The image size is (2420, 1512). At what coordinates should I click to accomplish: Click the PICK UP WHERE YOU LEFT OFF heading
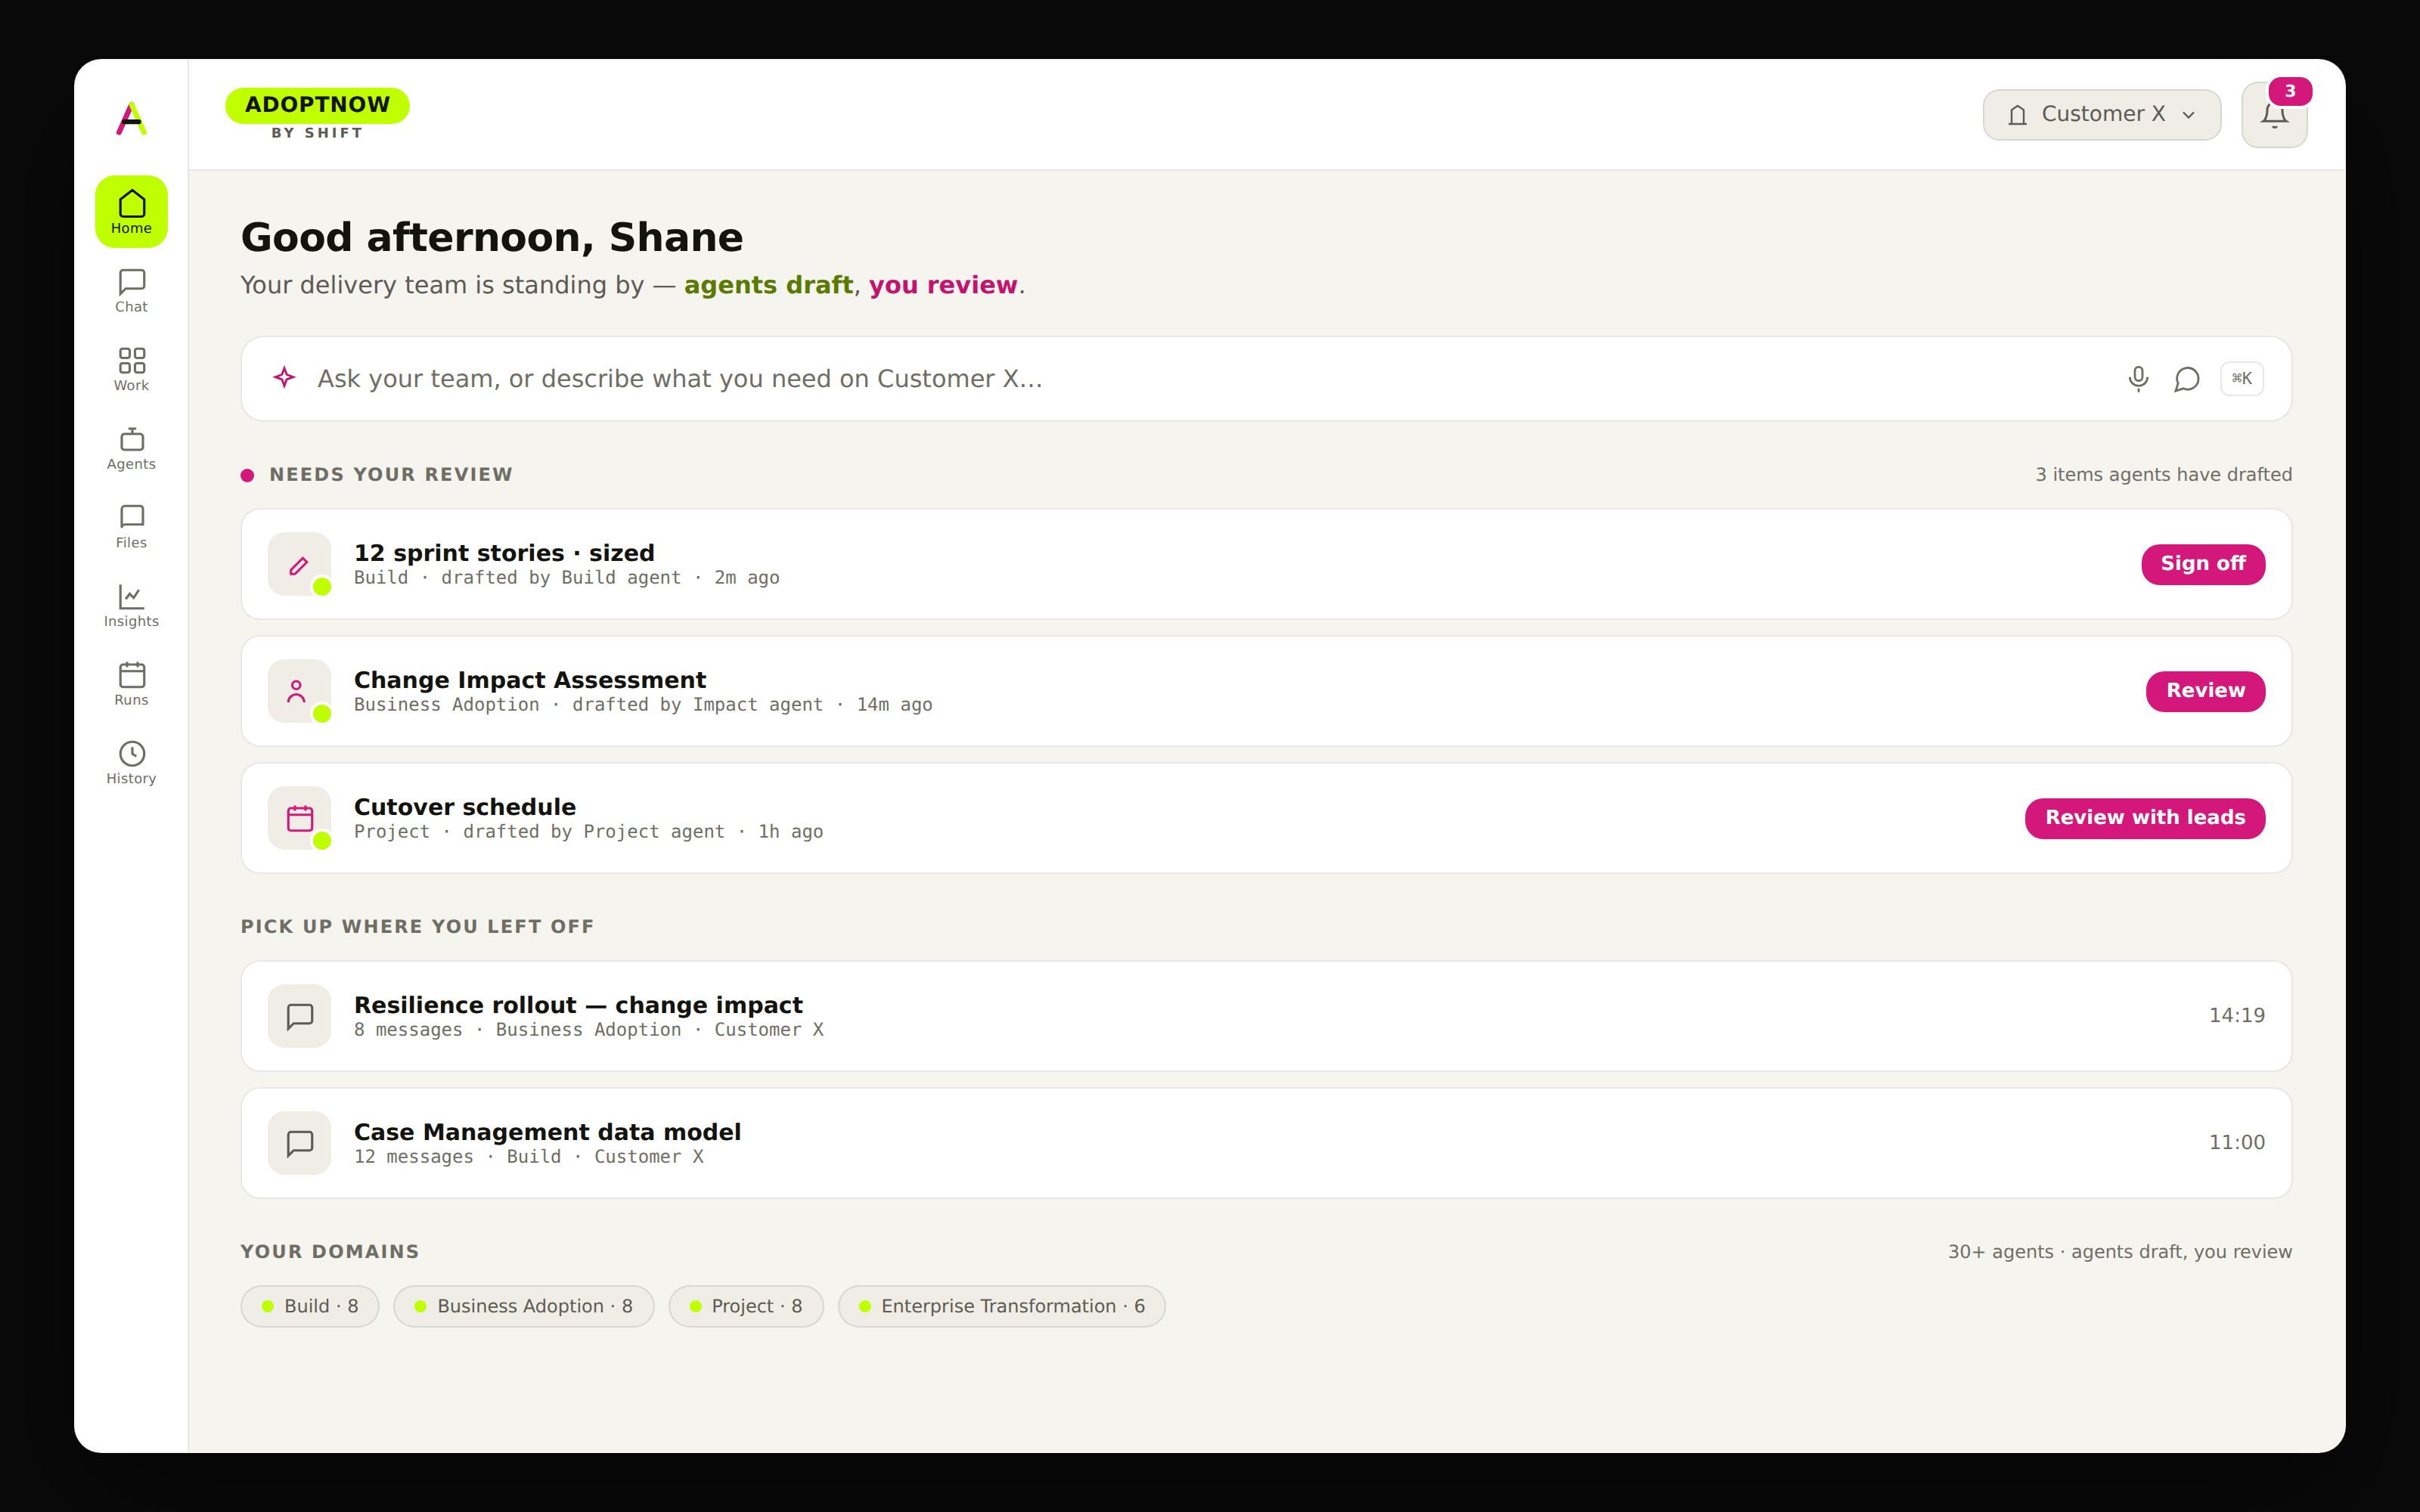pyautogui.click(x=417, y=927)
